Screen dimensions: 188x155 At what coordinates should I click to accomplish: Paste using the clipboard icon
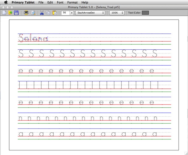pos(55,13)
